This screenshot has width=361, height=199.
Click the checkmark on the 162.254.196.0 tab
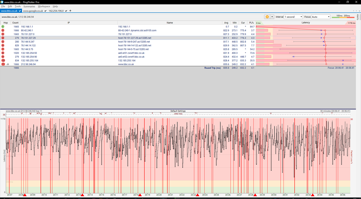click(x=66, y=11)
